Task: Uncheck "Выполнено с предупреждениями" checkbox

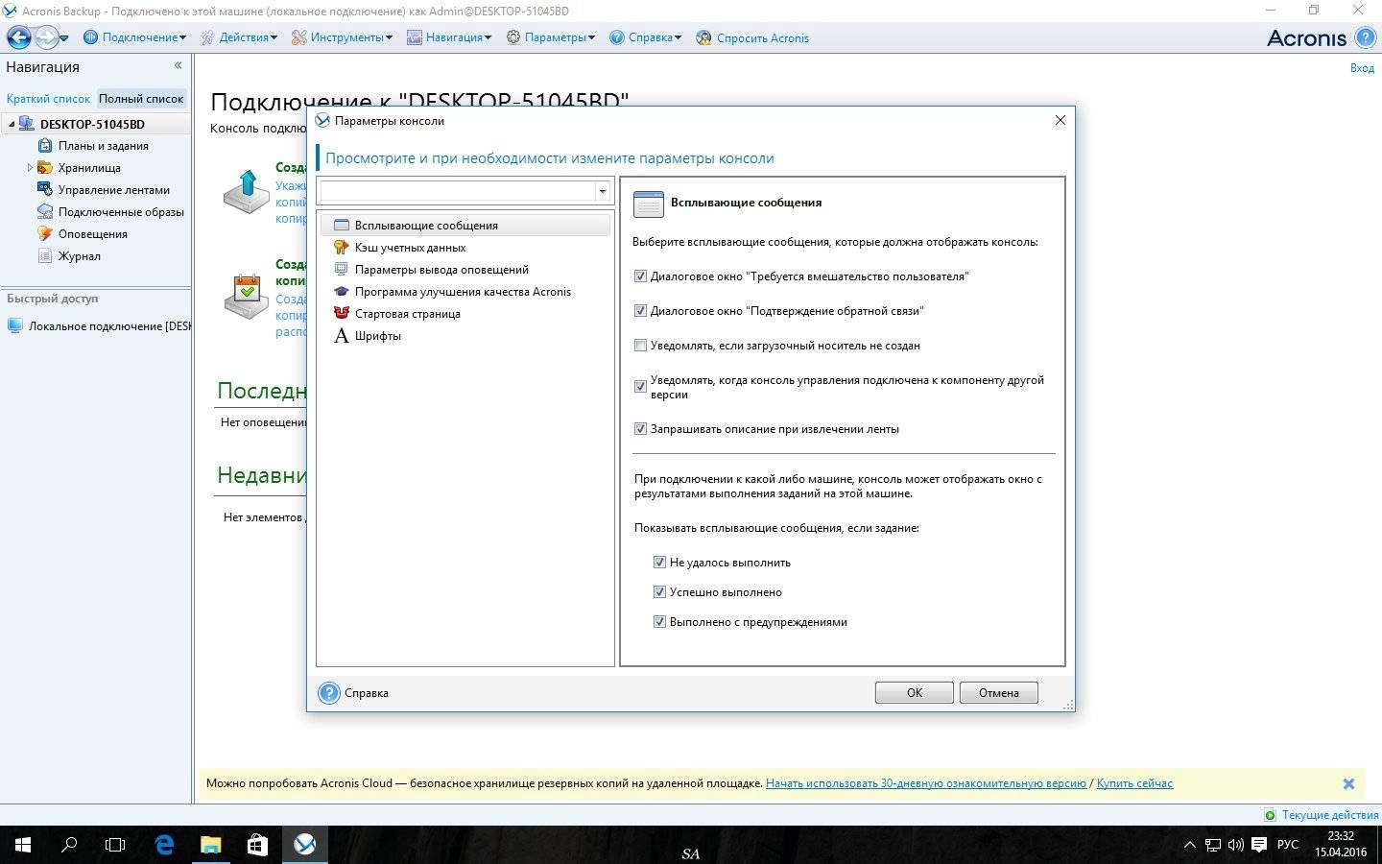Action: 659,622
